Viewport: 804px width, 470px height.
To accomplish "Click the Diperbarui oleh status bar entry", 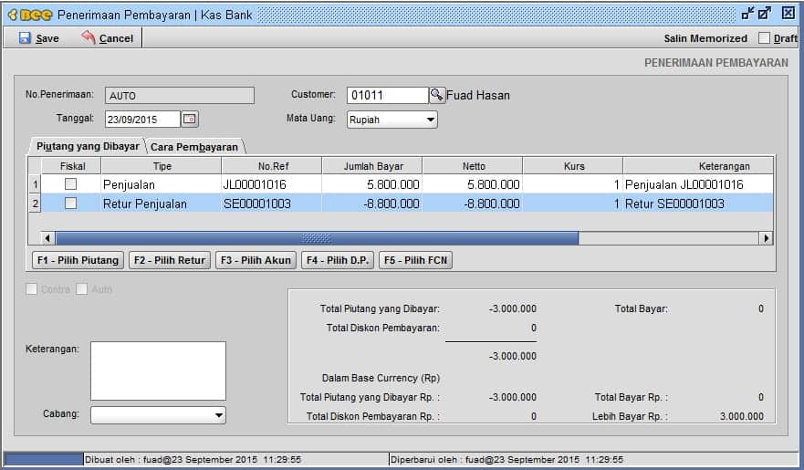I will [506, 459].
